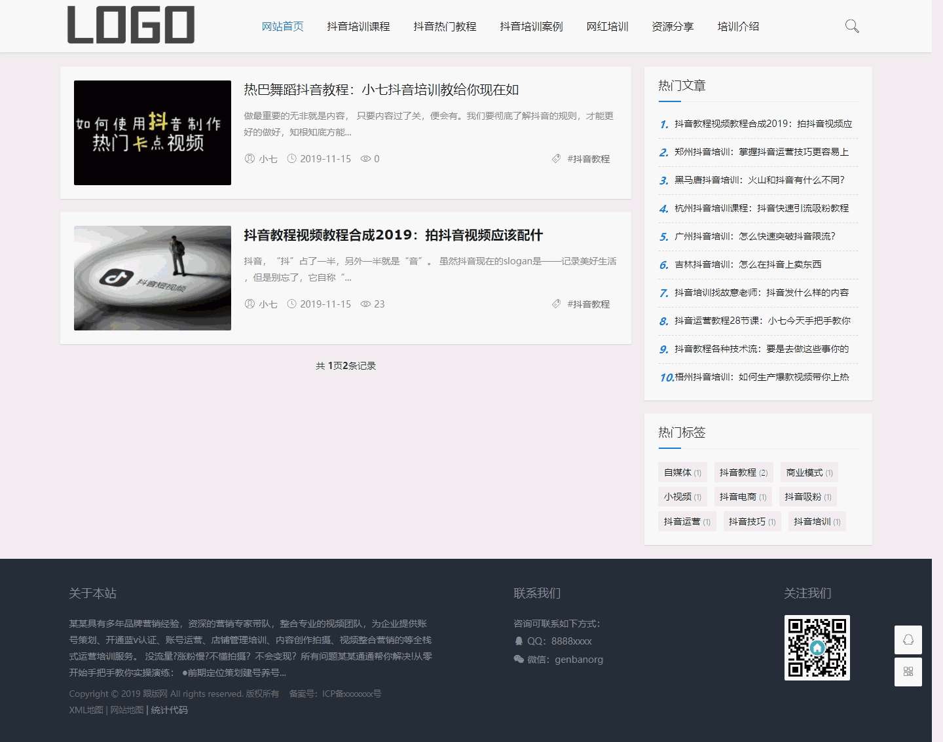Open hot article 6 吉林抖音培训
Image resolution: width=943 pixels, height=742 pixels.
(748, 264)
